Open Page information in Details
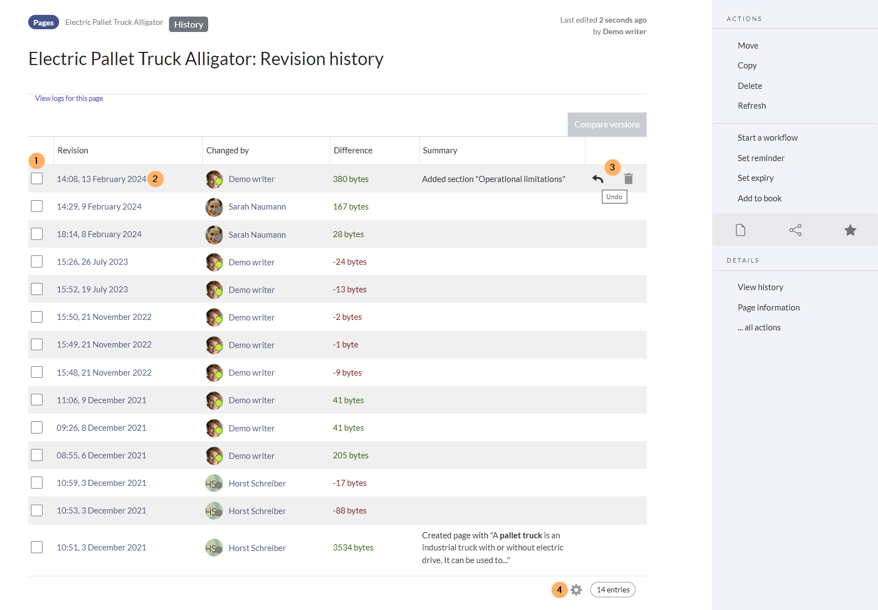Screen dimensions: 878x610 click(769, 307)
